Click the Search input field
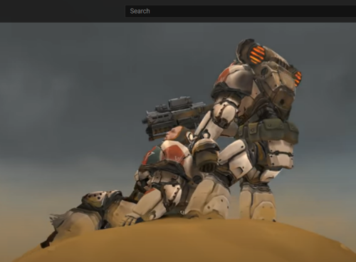Image resolution: width=356 pixels, height=262 pixels. [241, 11]
